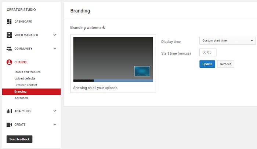Open Advanced channel settings
This screenshot has height=149, width=257.
tap(21, 98)
